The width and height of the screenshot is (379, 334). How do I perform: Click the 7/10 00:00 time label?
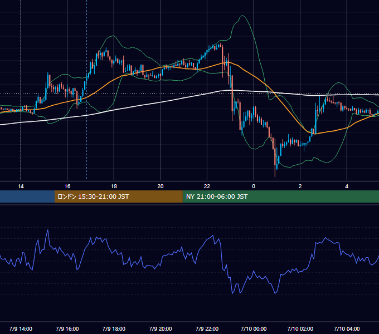pyautogui.click(x=254, y=328)
